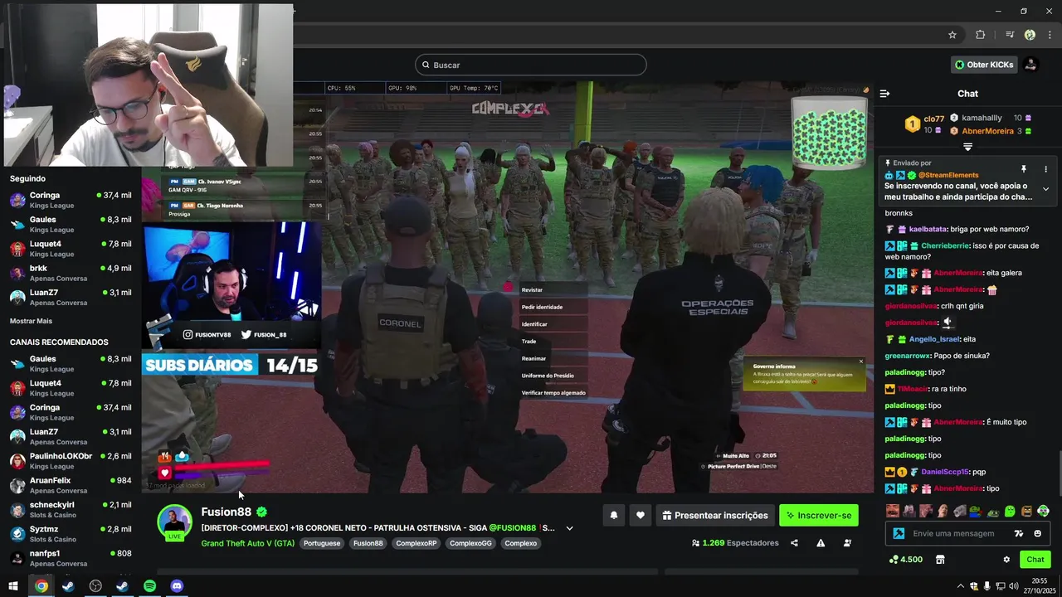The width and height of the screenshot is (1062, 597).
Task: Expand the pinned message chevron
Action: click(1045, 189)
